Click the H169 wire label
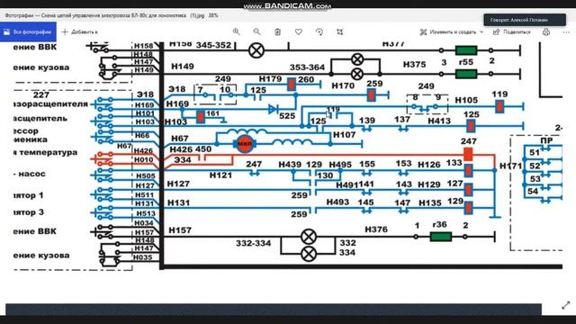The image size is (576, 324). pyautogui.click(x=177, y=104)
